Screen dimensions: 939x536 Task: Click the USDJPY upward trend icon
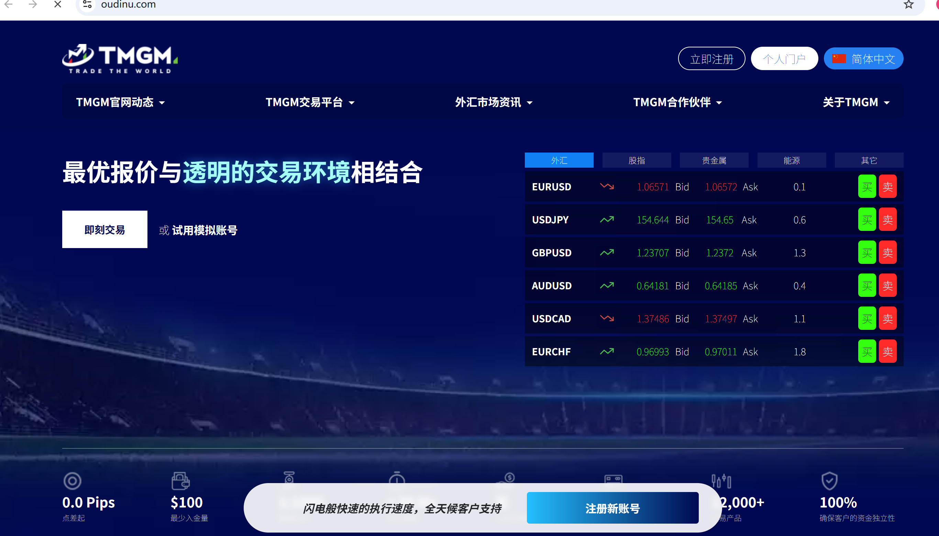coord(607,220)
